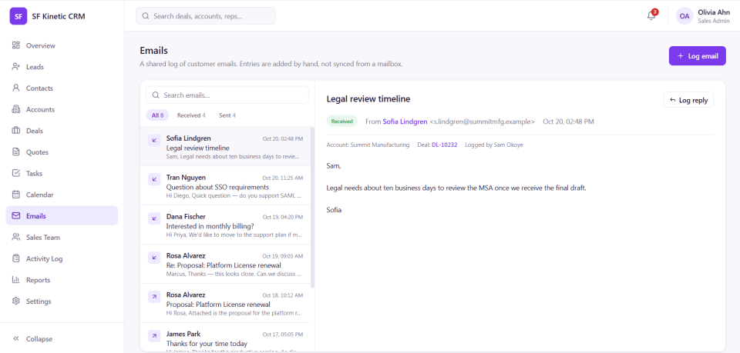Open deal link DL-10232
Viewport: 740px width, 353px height.
[x=444, y=145]
